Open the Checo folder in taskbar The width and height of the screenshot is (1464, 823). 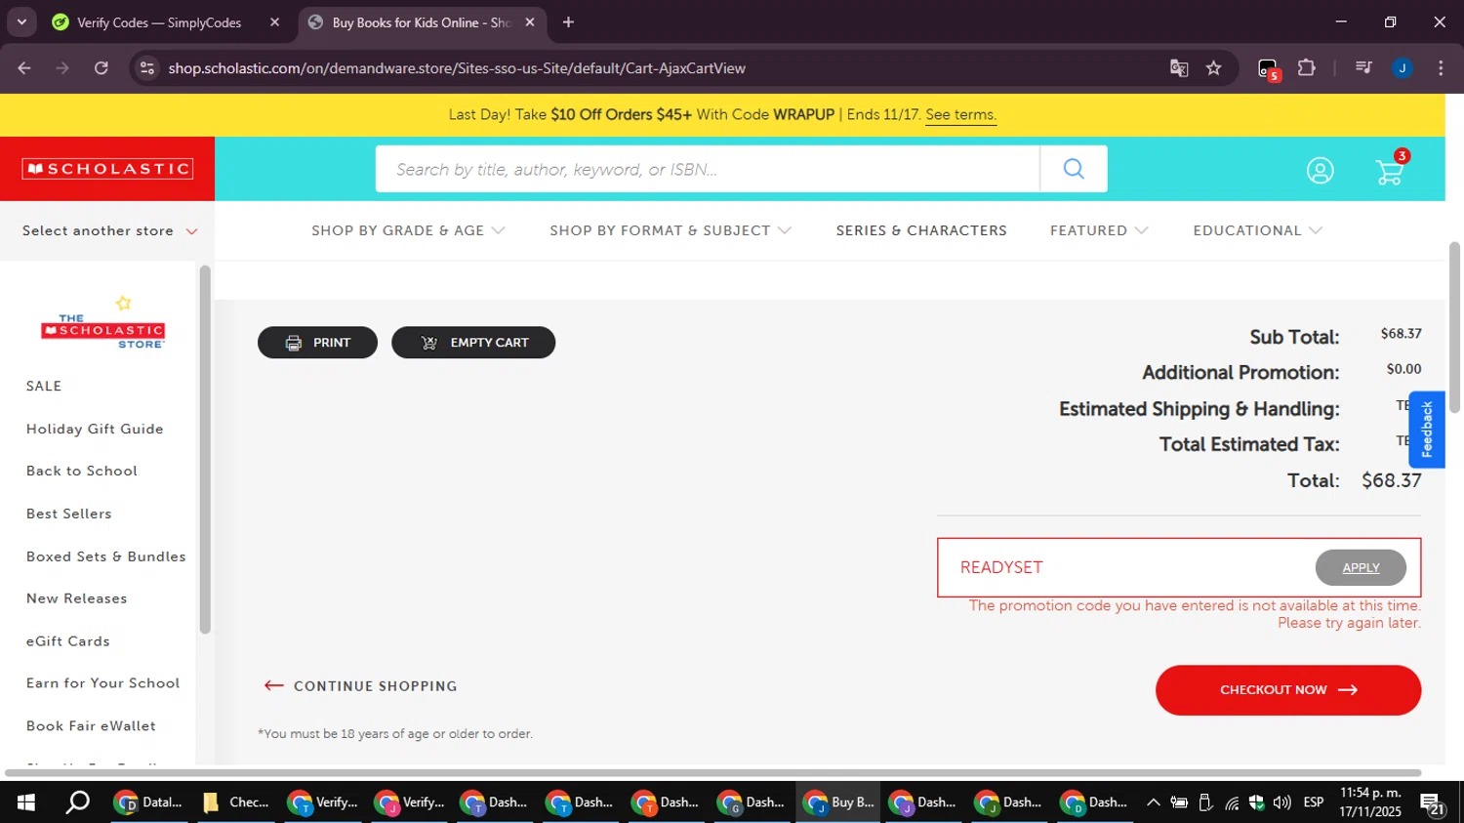click(x=237, y=802)
